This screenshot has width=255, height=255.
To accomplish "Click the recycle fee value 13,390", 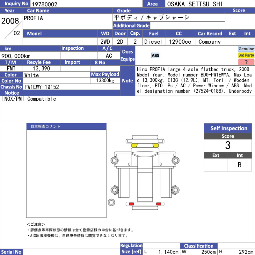I will tap(41, 69).
